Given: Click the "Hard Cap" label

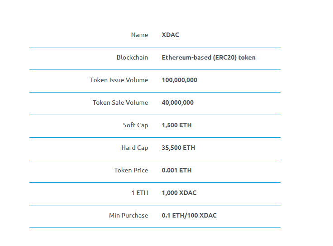Looking at the screenshot, I should pos(134,148).
